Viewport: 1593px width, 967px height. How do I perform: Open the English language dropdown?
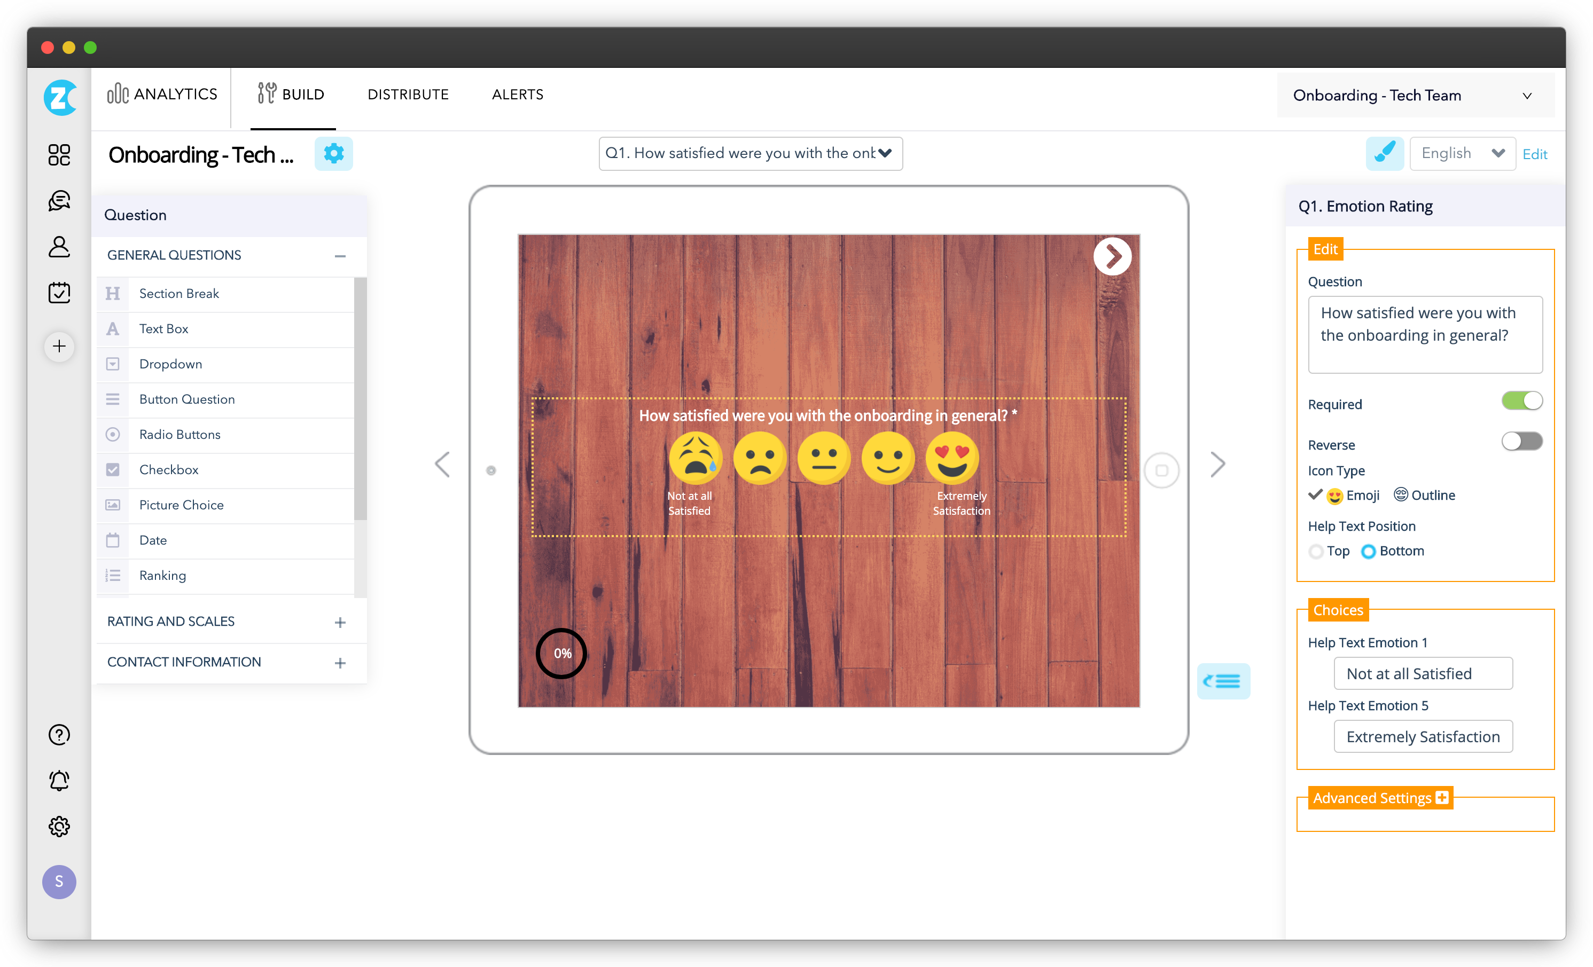[1463, 154]
